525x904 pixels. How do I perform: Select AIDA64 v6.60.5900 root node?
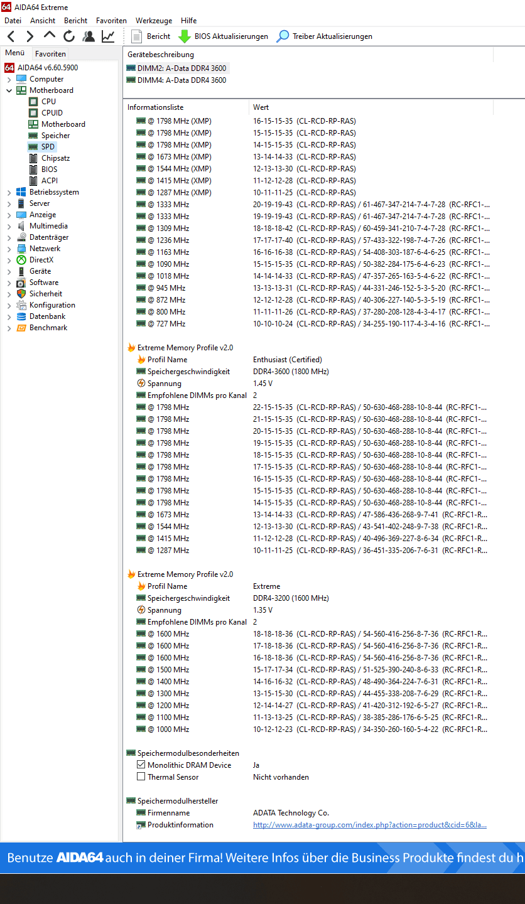point(41,67)
